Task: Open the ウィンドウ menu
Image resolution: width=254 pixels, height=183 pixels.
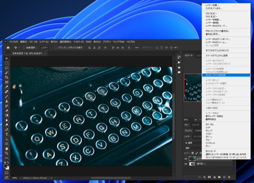Action: (x=119, y=42)
